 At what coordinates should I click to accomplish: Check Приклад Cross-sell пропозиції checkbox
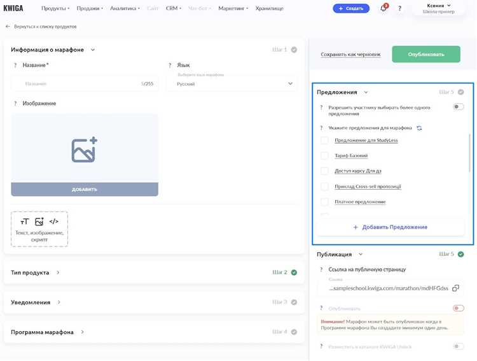[324, 186]
